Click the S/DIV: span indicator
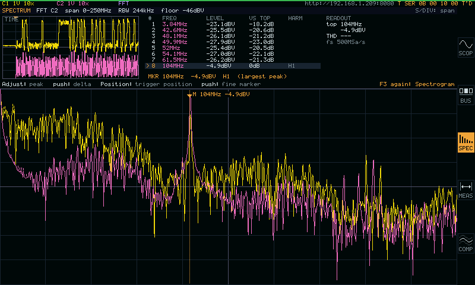Screen dimensions: 475x285 point(435,11)
